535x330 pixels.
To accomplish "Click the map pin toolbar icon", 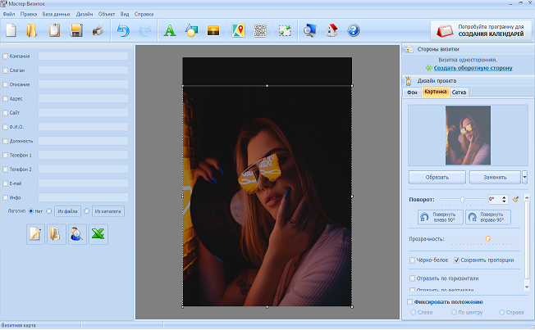I will click(x=239, y=31).
